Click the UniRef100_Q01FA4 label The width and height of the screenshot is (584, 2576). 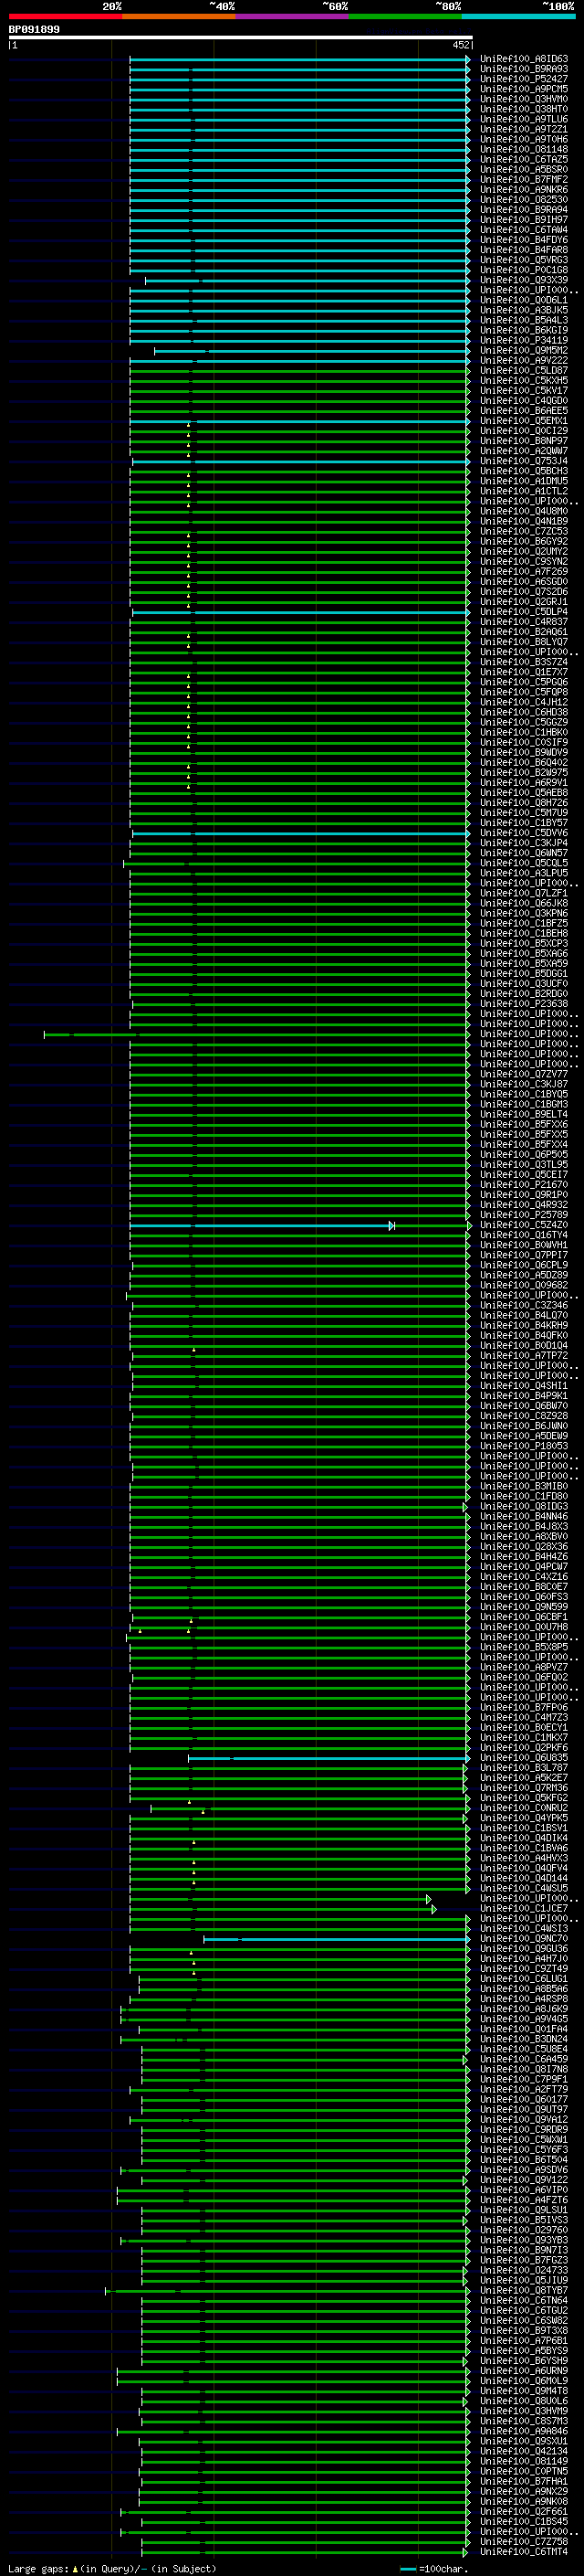[x=524, y=2029]
